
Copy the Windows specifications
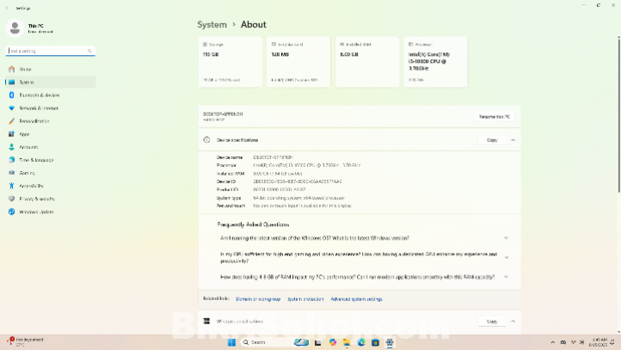[x=492, y=322]
